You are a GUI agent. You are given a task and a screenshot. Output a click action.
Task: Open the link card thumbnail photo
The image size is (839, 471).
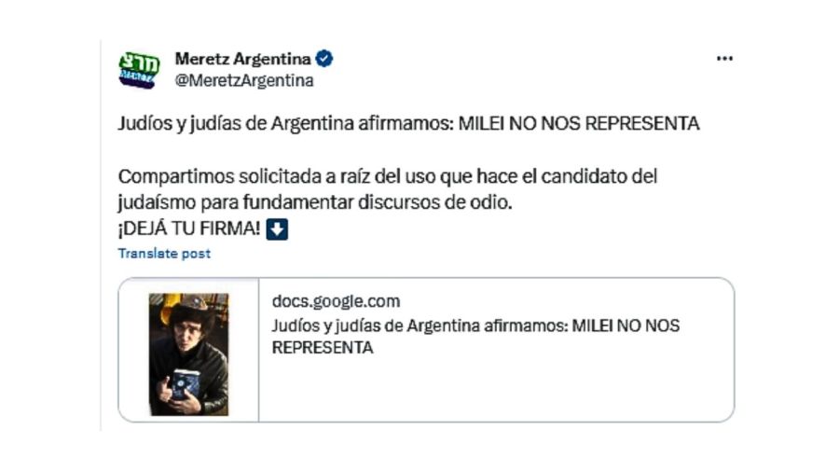pos(188,353)
